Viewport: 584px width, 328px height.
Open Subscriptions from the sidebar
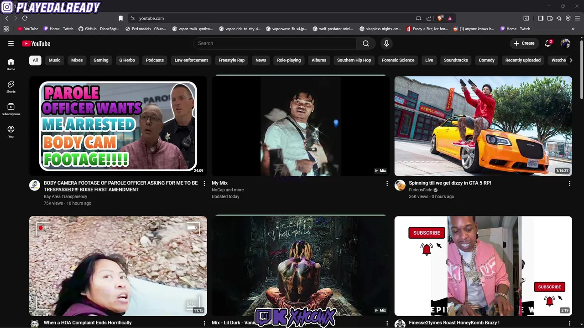(x=11, y=109)
